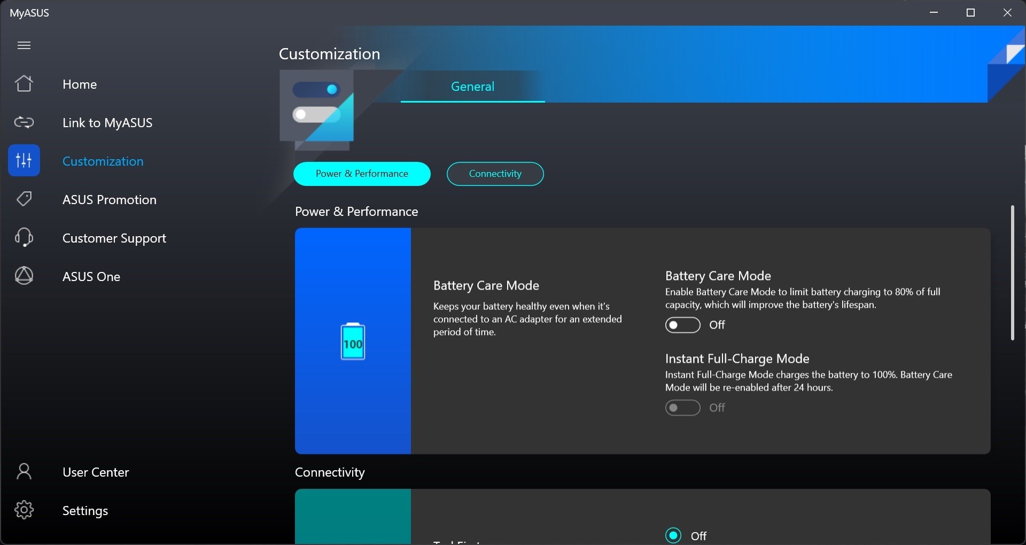Click the Customization sliders icon
1026x545 pixels.
pyautogui.click(x=24, y=160)
